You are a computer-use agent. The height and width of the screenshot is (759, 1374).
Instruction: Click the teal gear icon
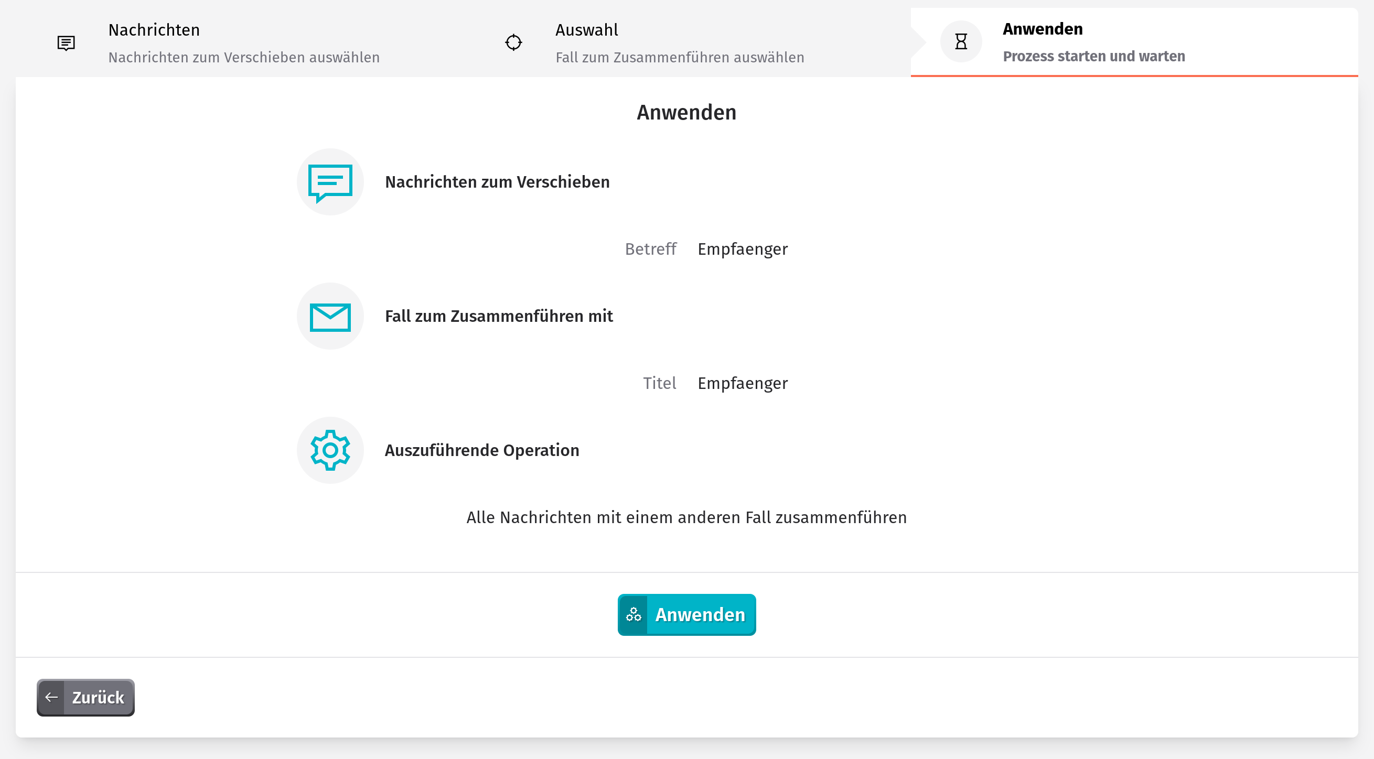tap(330, 450)
